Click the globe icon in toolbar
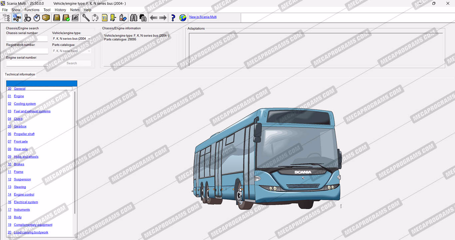 pyautogui.click(x=183, y=18)
